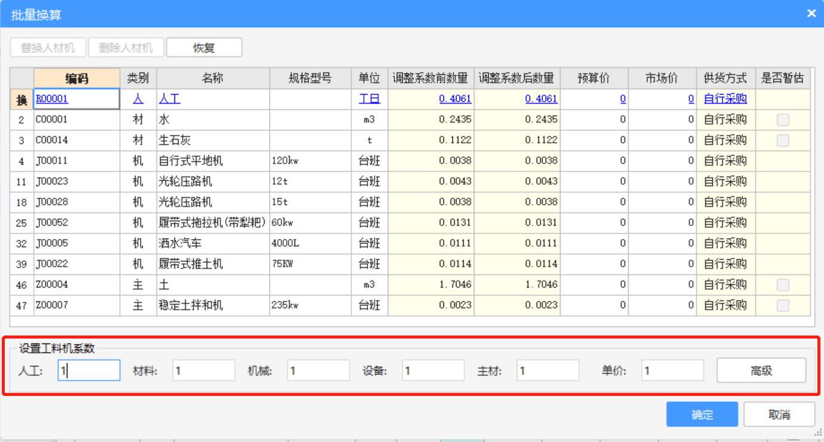Open the 高级 advanced settings
This screenshot has height=442, width=824.
point(761,370)
